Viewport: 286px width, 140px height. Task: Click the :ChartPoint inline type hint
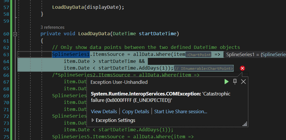click(x=198, y=55)
